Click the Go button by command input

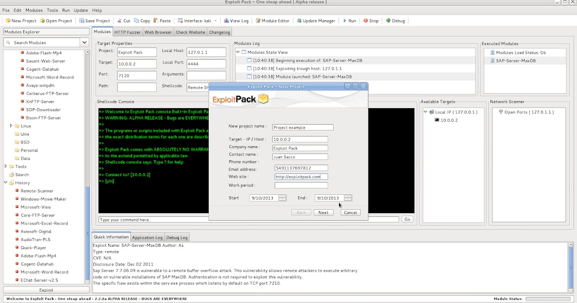coord(407,219)
